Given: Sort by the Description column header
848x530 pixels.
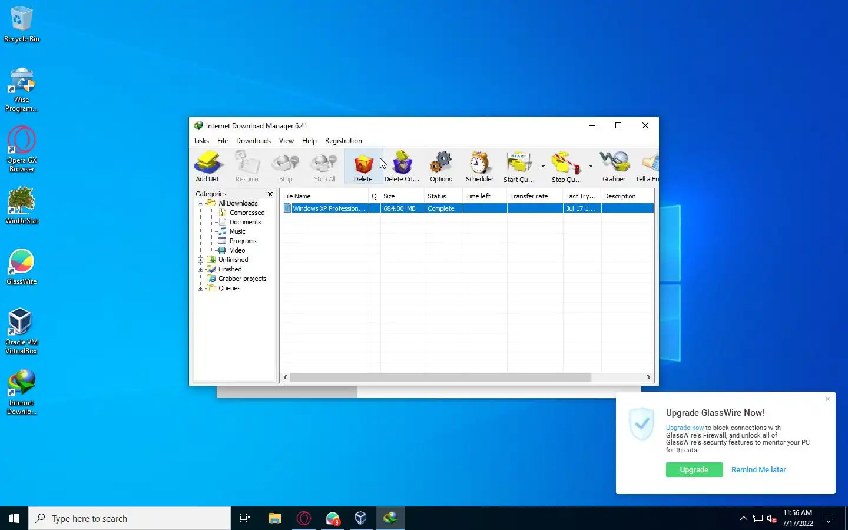Looking at the screenshot, I should pyautogui.click(x=627, y=196).
